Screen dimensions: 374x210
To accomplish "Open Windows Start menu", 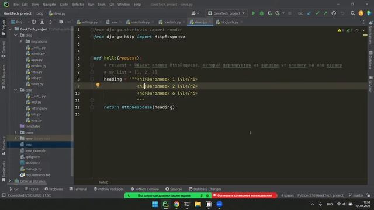I will pos(155,204).
